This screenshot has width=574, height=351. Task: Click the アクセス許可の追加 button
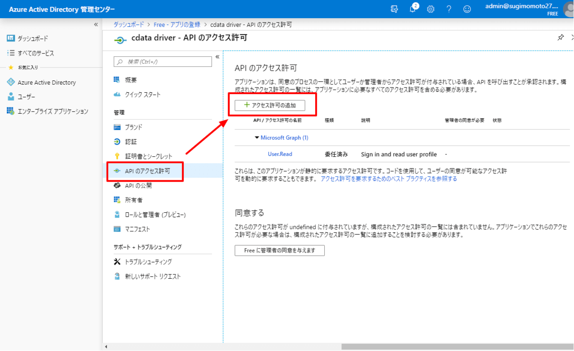point(270,106)
